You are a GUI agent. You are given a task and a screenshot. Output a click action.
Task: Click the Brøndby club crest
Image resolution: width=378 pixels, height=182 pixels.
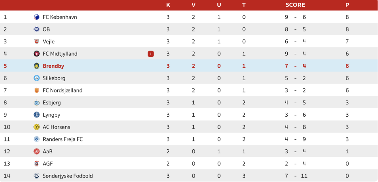(36, 66)
